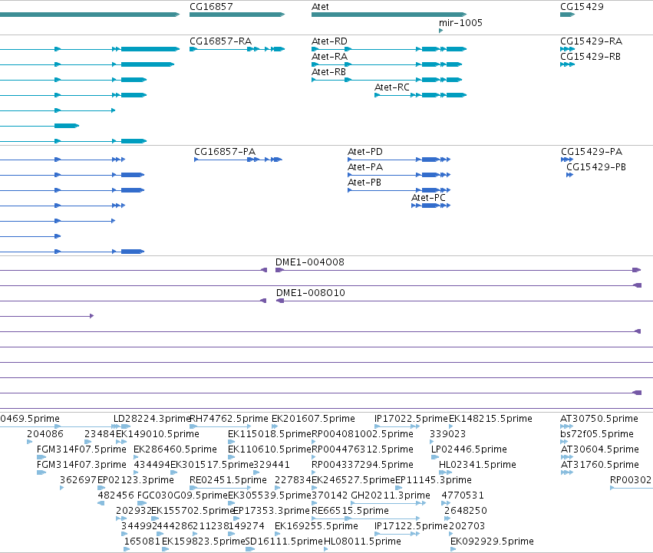Image resolution: width=653 pixels, height=553 pixels.
Task: Click EST LP02446.5prime
Action: point(470,449)
